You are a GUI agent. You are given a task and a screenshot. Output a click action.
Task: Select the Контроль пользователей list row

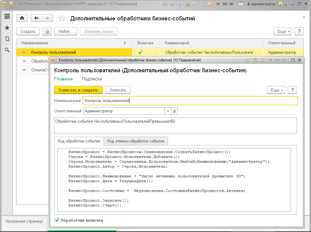[x=160, y=52]
